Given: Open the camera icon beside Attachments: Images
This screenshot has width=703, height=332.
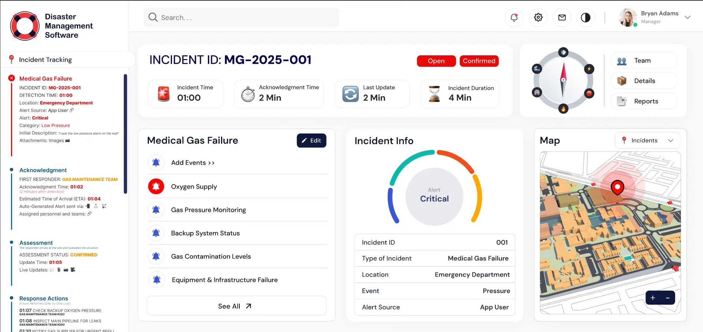Looking at the screenshot, I should 67,140.
